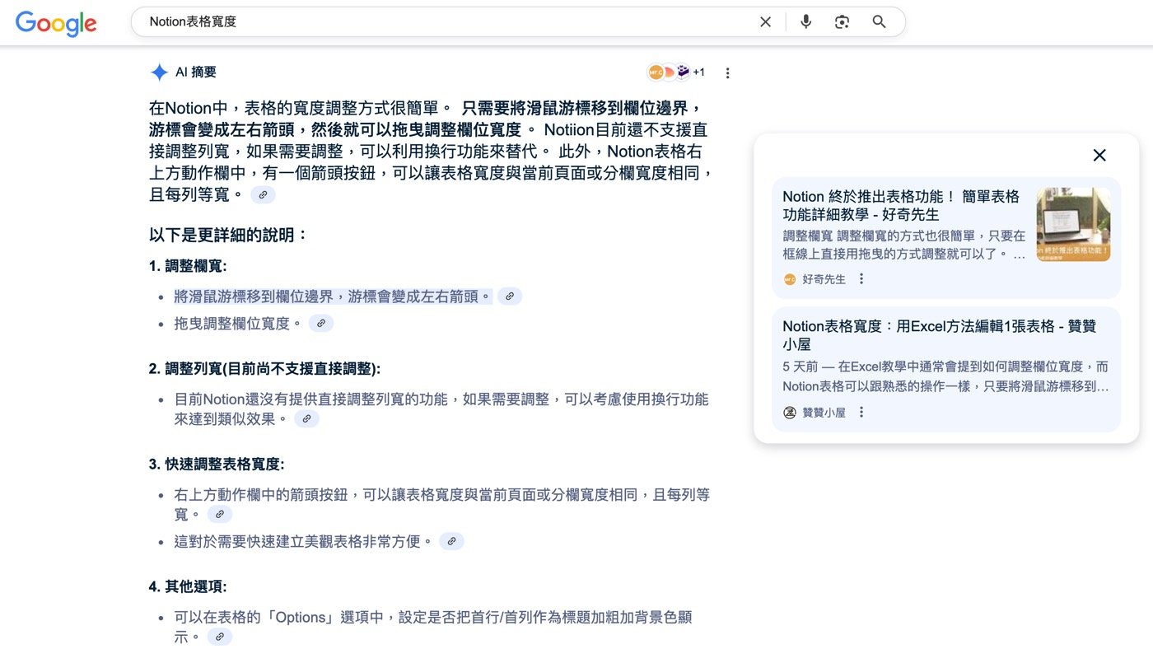Viewport: 1153px width, 649px height.
Task: Open the Notion 終於推出表格功能 source title
Action: tap(901, 206)
